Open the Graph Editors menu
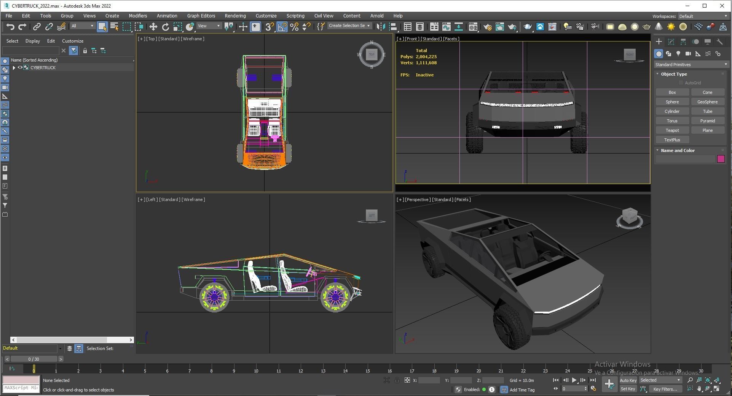Viewport: 732px width, 396px height. click(201, 16)
